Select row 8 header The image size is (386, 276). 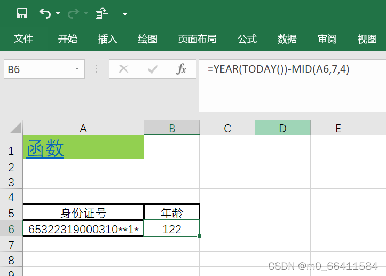(x=11, y=259)
